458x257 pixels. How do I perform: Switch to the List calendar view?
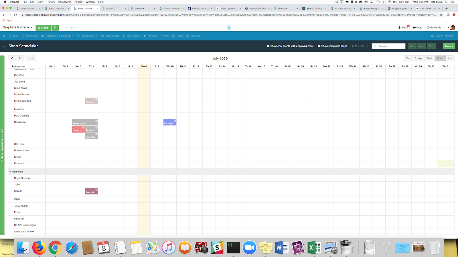(450, 58)
